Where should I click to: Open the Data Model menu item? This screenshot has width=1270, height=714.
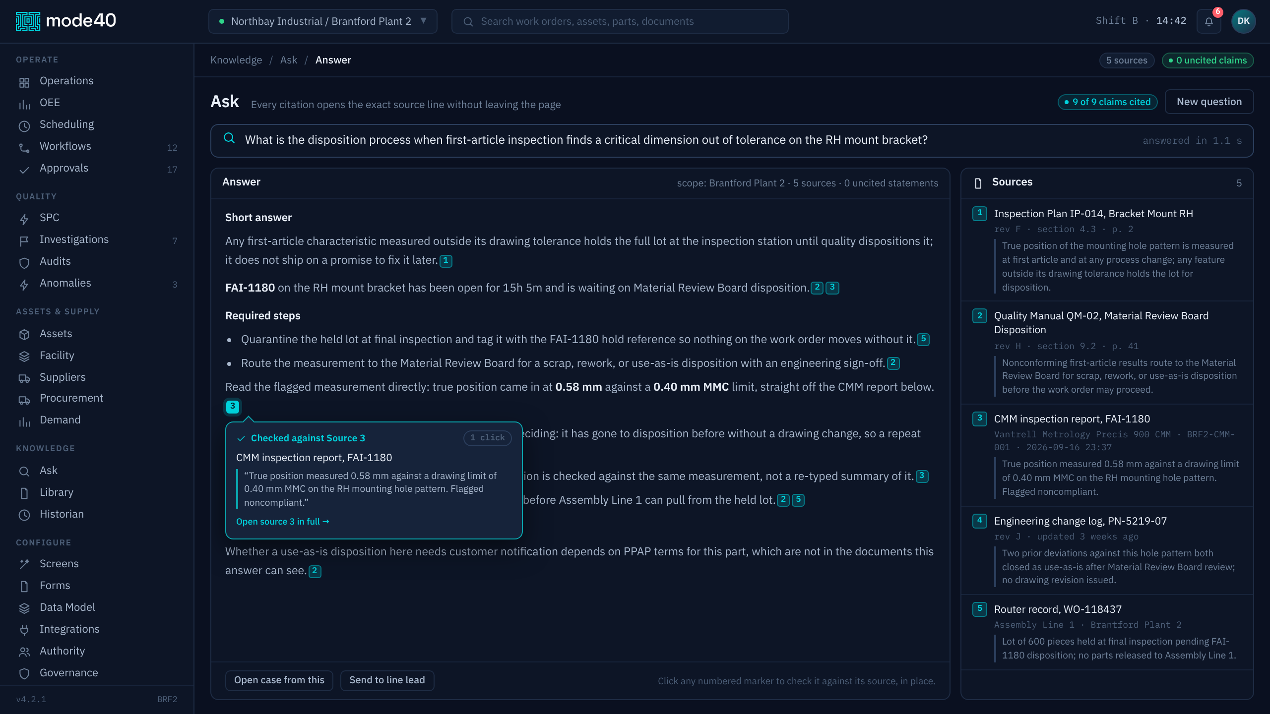97,607
